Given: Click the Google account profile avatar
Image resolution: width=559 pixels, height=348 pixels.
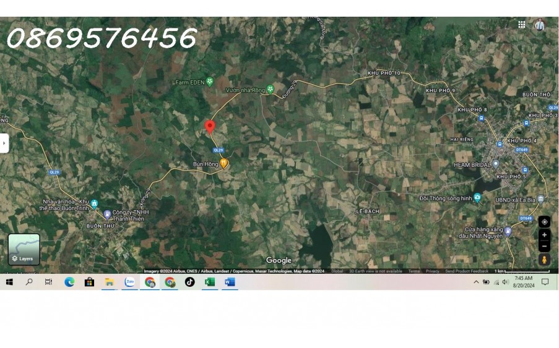Looking at the screenshot, I should (540, 25).
